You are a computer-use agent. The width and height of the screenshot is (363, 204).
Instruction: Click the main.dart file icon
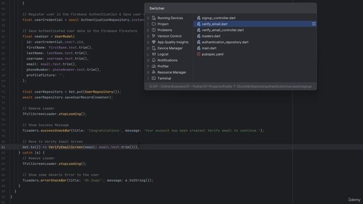[199, 48]
